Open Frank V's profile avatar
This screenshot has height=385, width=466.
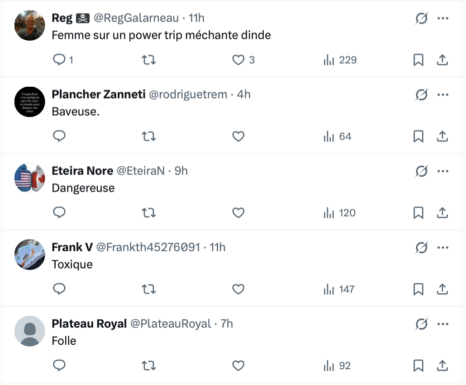pyautogui.click(x=30, y=255)
